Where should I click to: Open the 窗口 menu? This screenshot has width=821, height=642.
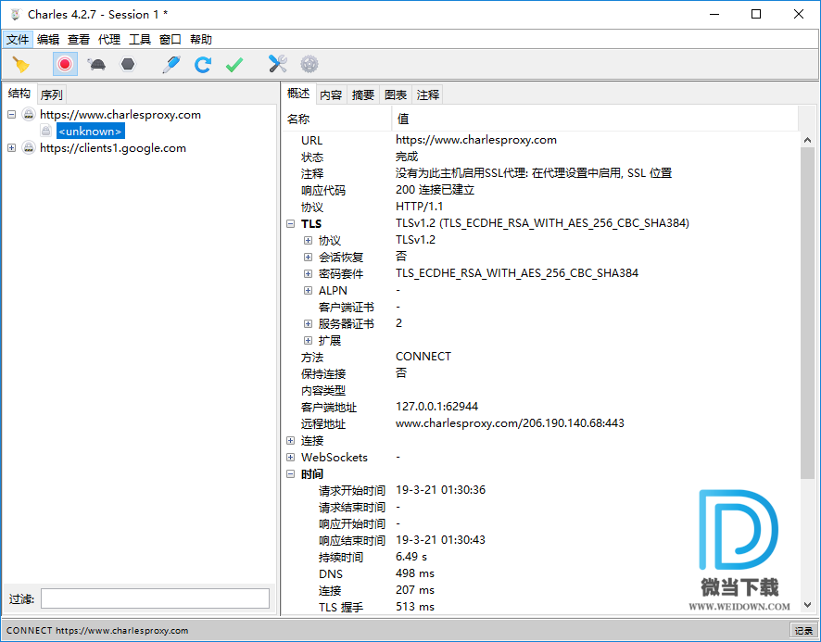[171, 39]
